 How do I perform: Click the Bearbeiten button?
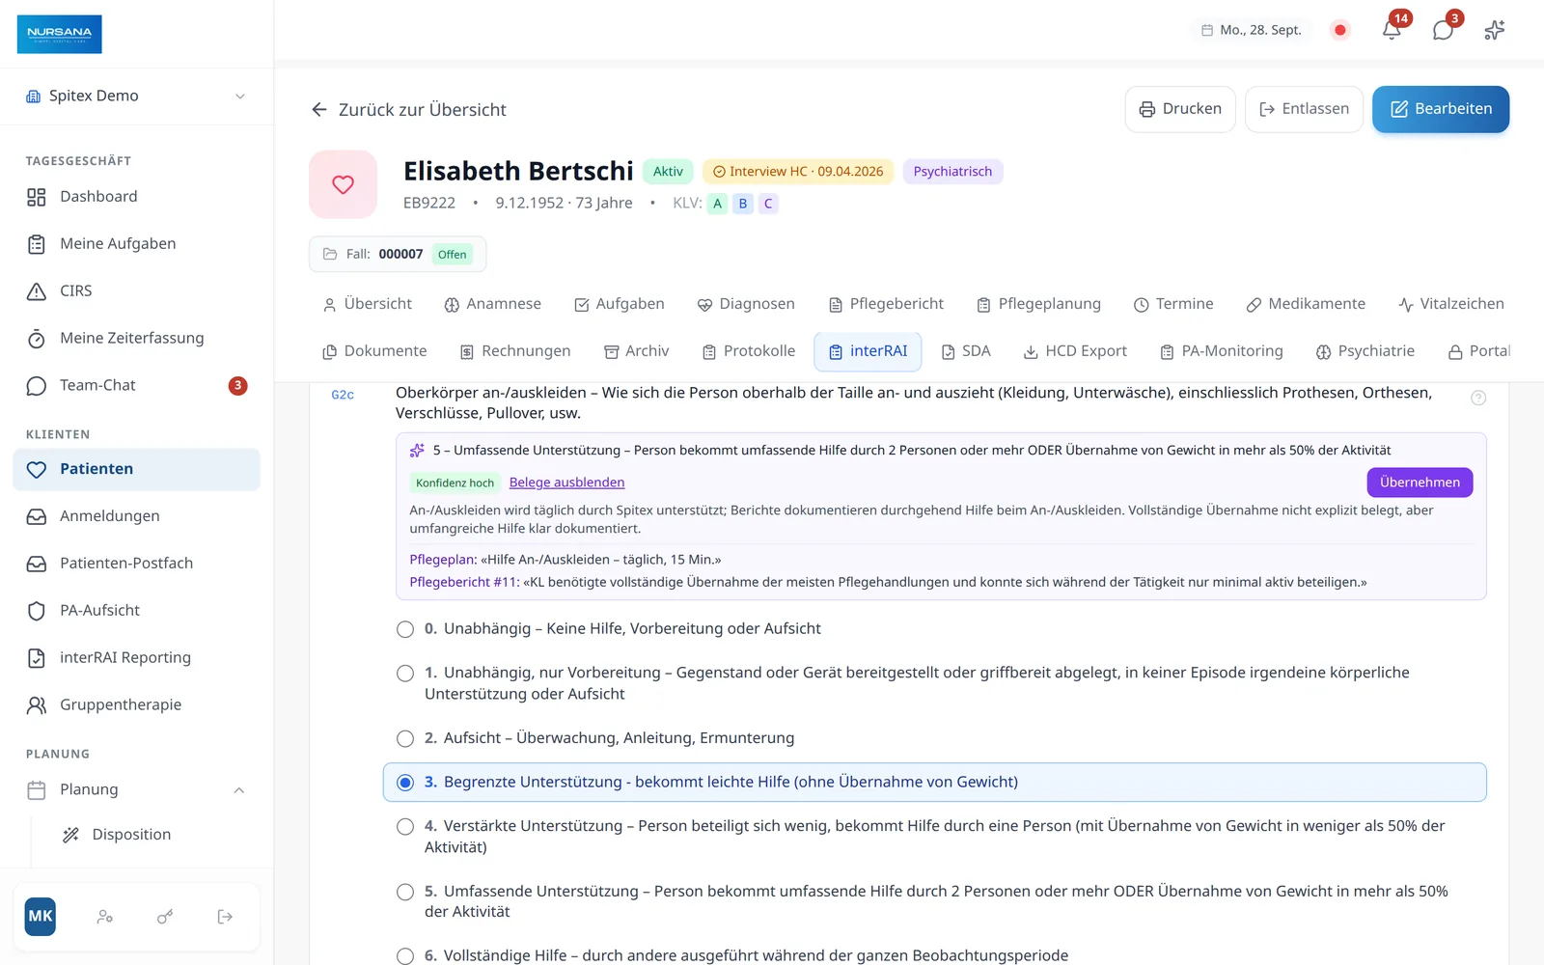pos(1441,109)
